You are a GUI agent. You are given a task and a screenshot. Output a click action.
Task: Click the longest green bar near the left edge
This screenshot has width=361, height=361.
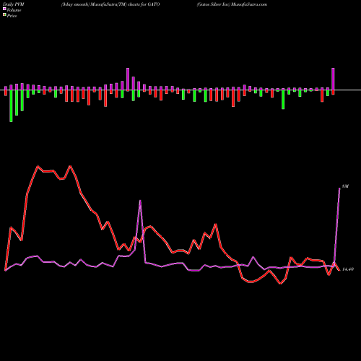[x=11, y=106]
